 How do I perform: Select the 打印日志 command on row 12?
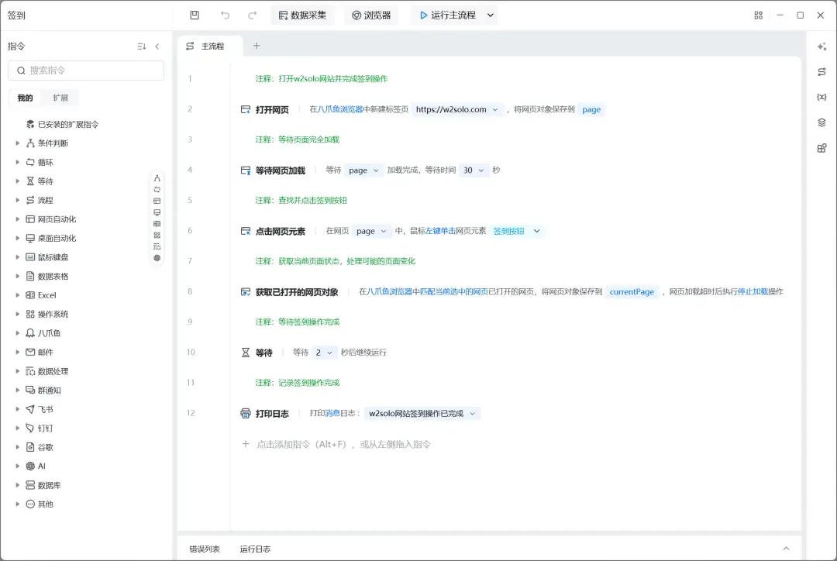[x=272, y=414]
